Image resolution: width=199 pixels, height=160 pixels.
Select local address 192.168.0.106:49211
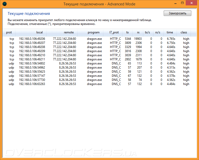[x=32, y=59]
